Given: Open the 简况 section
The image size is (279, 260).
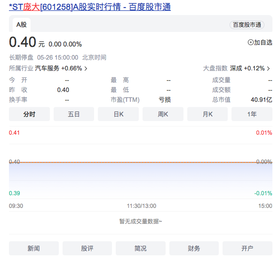Looking at the screenshot, I should pos(141,248).
